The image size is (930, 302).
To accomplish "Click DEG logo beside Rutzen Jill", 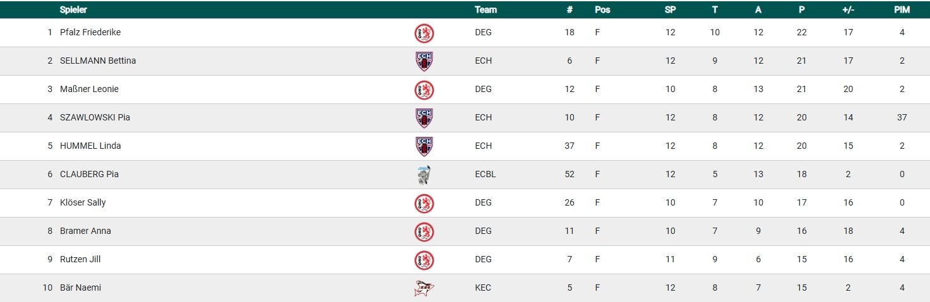I will point(424,260).
